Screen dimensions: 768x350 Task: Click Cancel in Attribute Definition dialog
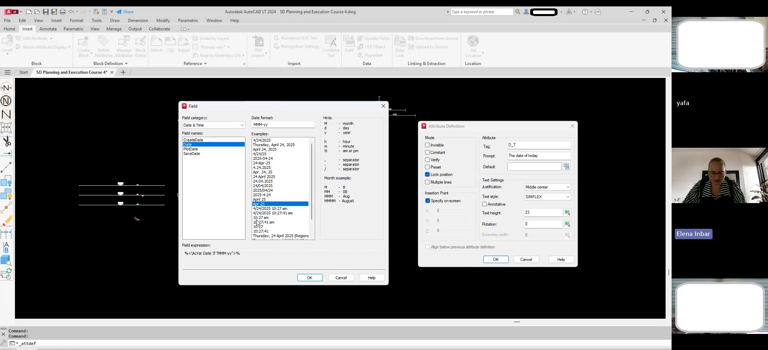[526, 259]
